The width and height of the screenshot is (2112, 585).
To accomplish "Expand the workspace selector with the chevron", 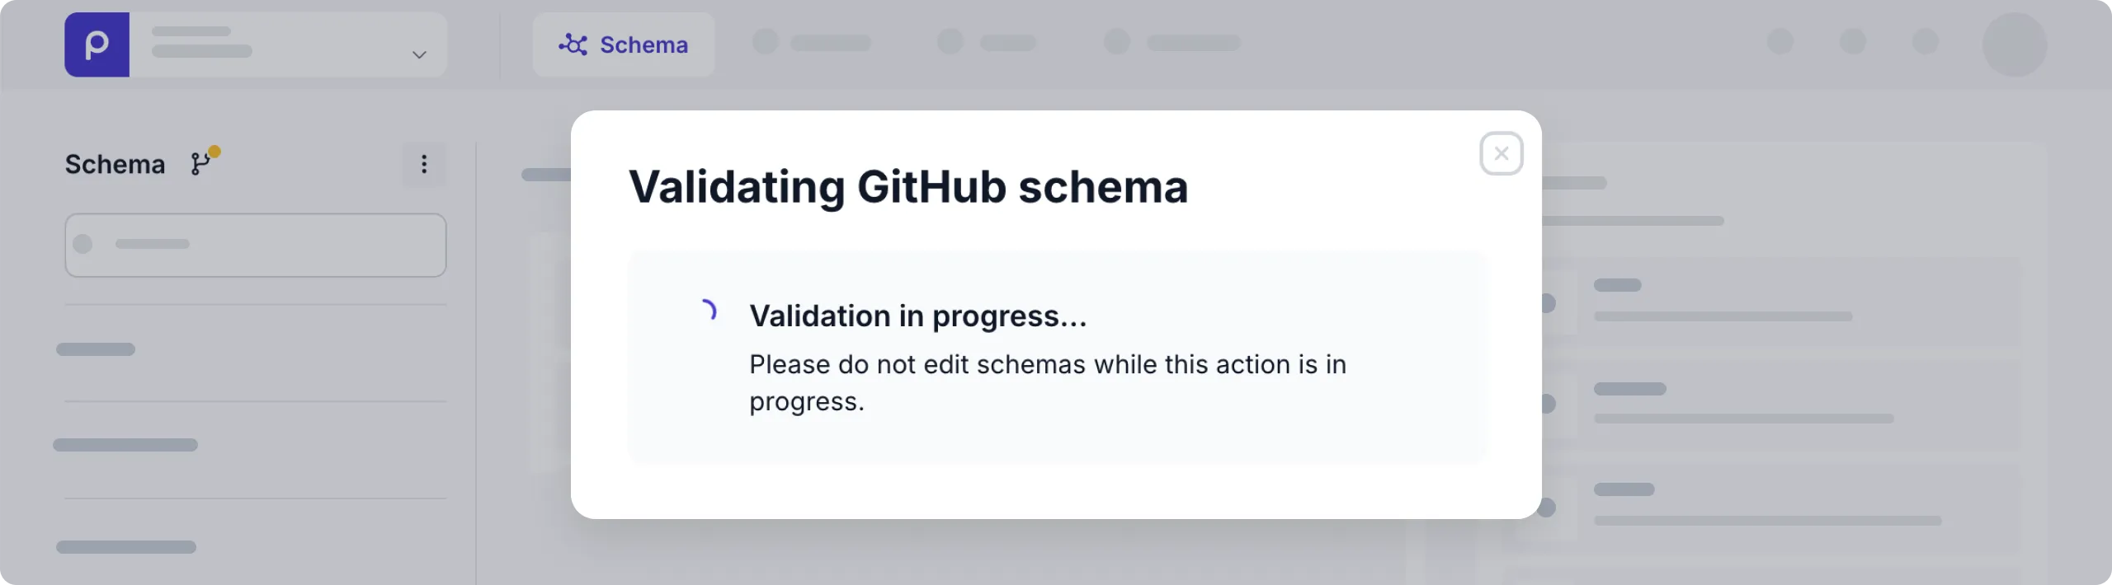I will point(418,53).
